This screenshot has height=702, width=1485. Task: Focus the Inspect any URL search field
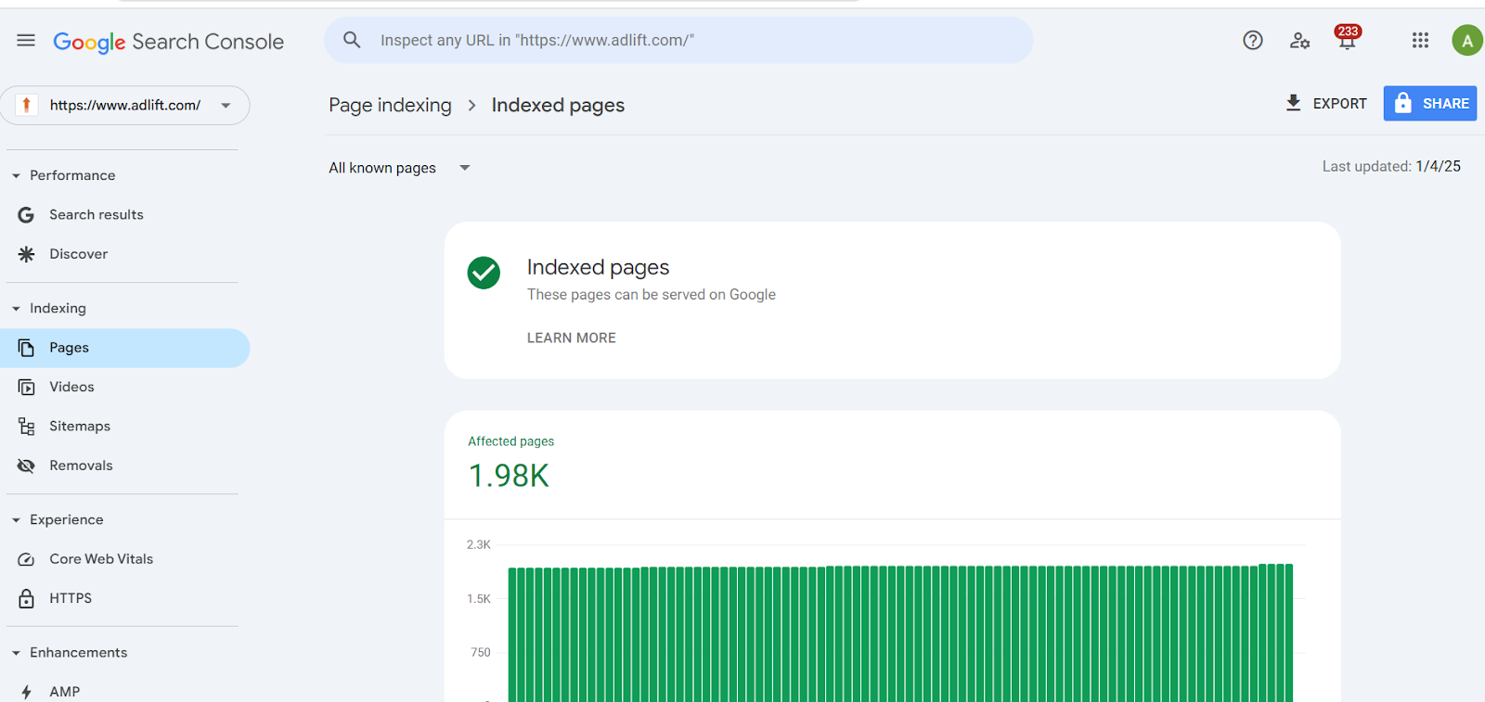coord(678,40)
